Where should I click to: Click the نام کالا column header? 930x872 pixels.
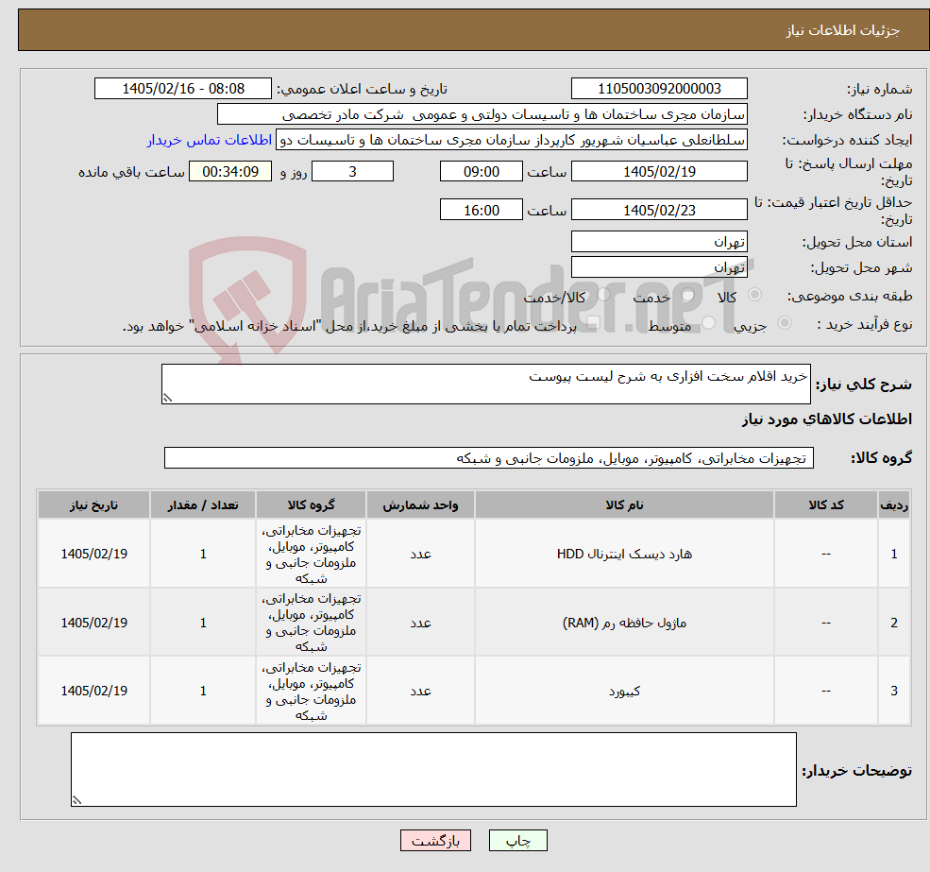(624, 504)
